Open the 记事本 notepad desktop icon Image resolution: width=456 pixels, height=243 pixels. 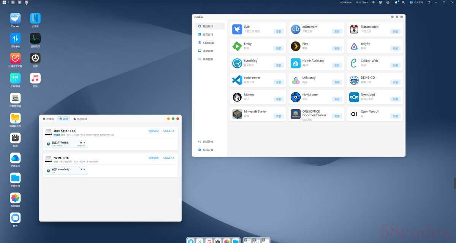pyautogui.click(x=35, y=18)
